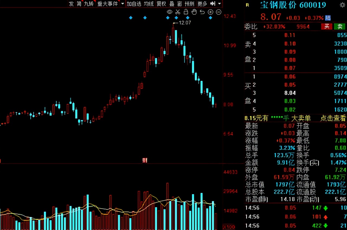This screenshot has width=347, height=230.
Task: Select the hand pan tool
Action: click(194, 12)
